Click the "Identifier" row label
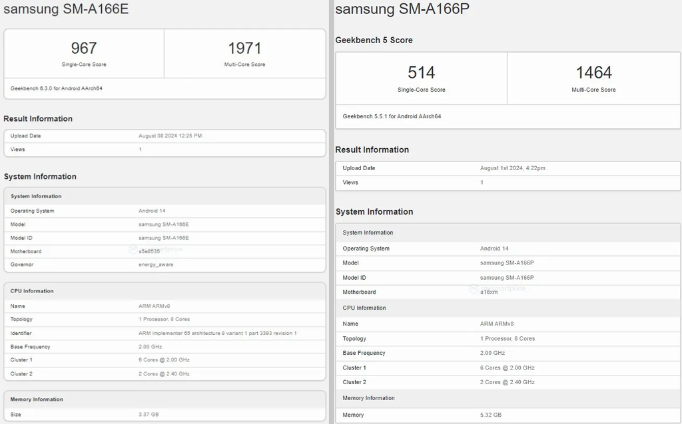The width and height of the screenshot is (682, 424). pos(21,334)
